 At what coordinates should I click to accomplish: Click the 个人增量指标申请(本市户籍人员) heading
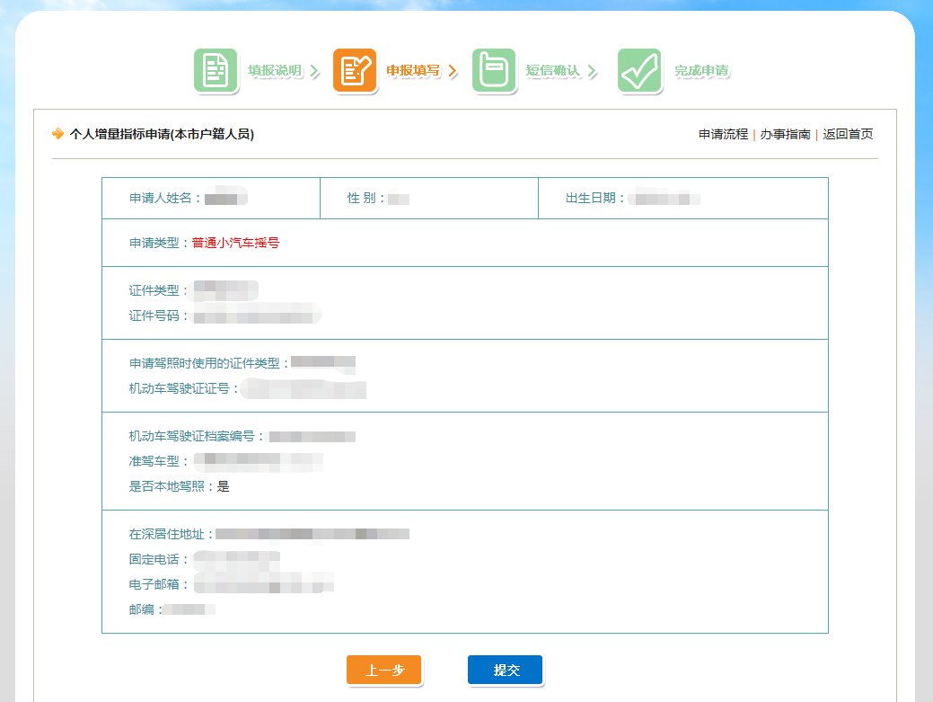(x=162, y=134)
